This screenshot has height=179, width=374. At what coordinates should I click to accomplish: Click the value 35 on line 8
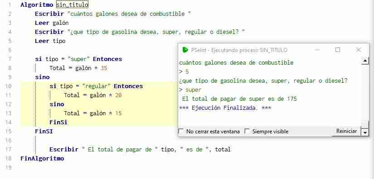104,68
